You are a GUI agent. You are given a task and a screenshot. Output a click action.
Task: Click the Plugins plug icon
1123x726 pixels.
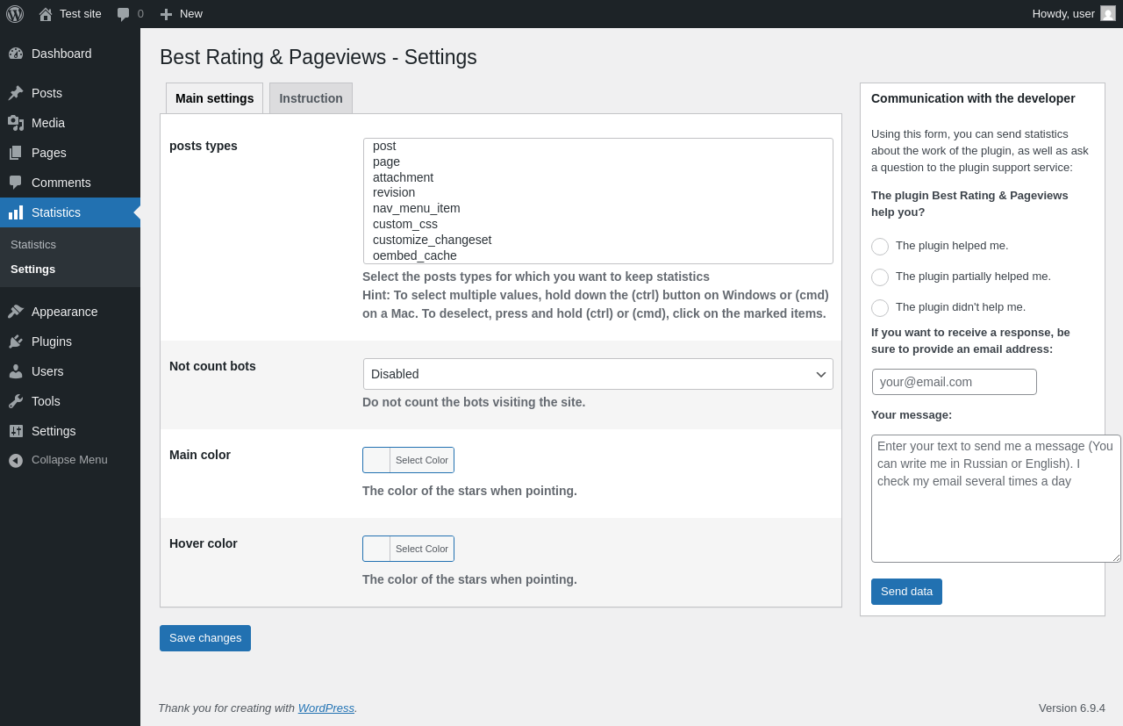pos(16,341)
